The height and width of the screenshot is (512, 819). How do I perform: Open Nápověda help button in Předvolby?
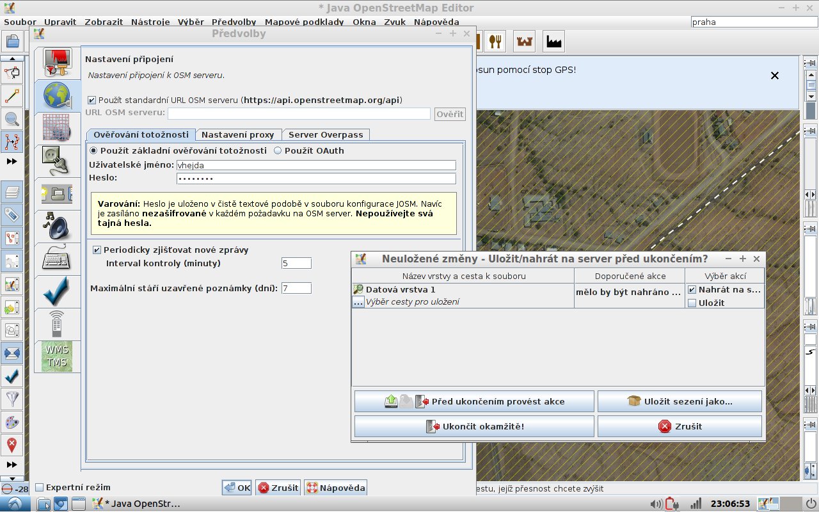point(335,488)
